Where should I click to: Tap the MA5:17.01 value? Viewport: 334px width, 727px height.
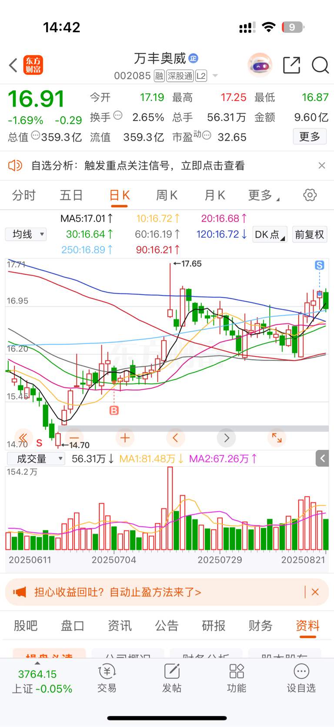(x=87, y=218)
